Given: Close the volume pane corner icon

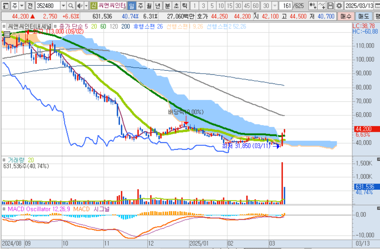Looking at the screenshot, I should pyautogui.click(x=378, y=159).
